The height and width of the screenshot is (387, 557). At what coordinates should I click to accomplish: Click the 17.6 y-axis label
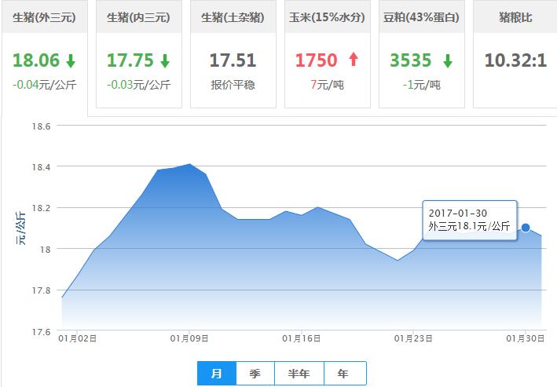pyautogui.click(x=41, y=332)
